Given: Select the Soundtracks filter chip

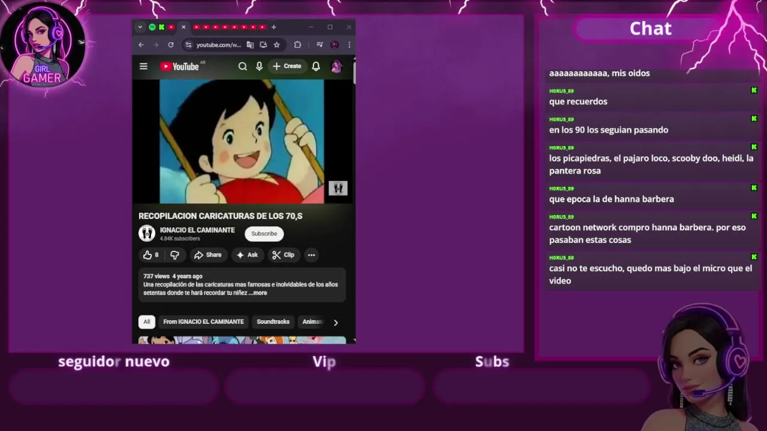Looking at the screenshot, I should point(273,322).
